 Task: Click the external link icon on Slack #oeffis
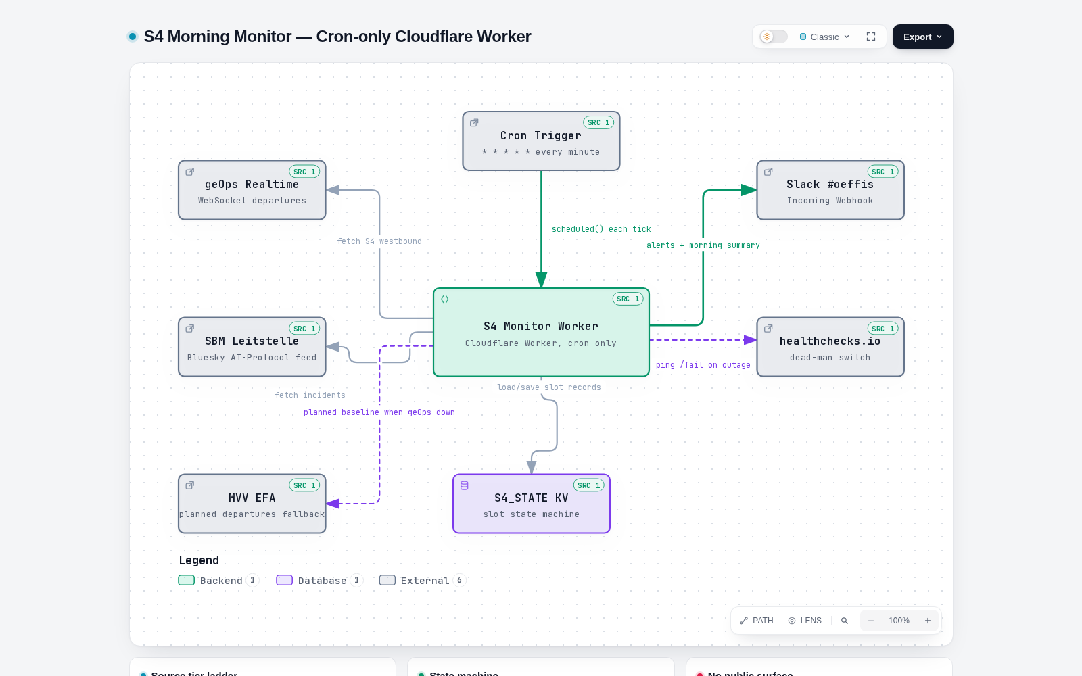(768, 172)
